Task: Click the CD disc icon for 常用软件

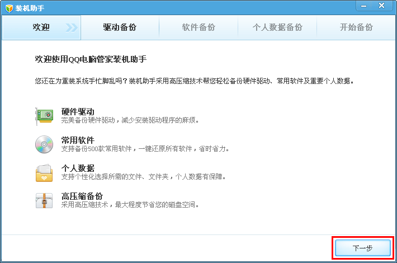Action: (x=44, y=144)
